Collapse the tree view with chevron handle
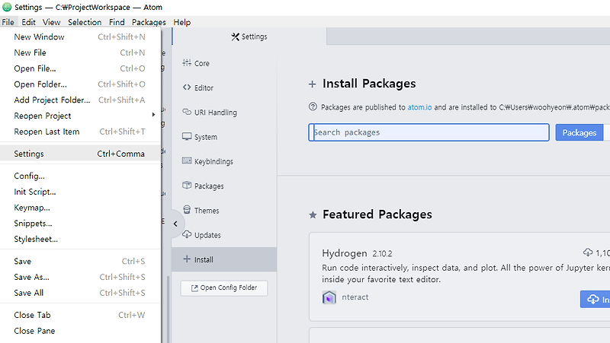The height and width of the screenshot is (343, 610). 175,224
